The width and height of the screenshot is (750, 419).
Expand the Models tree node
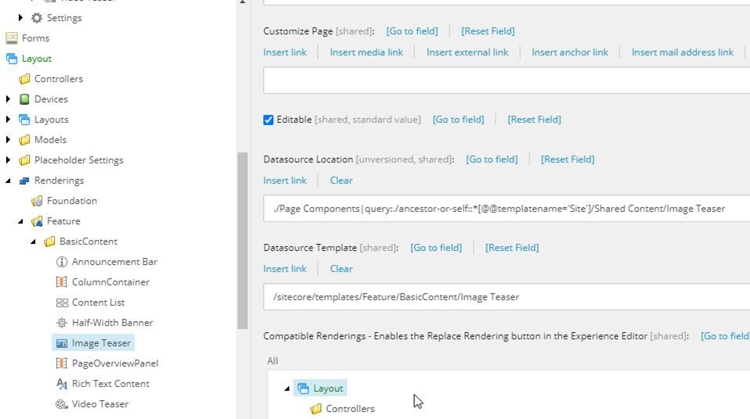point(9,140)
